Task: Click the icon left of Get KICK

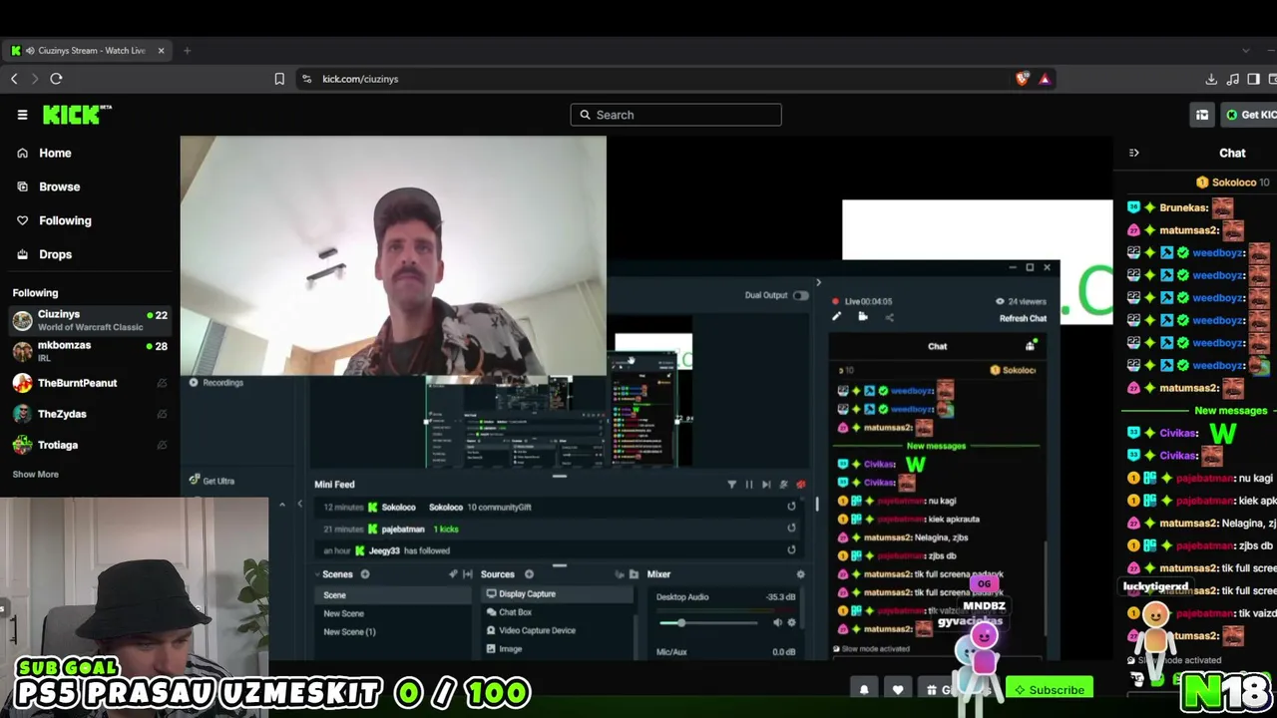Action: tap(1202, 115)
